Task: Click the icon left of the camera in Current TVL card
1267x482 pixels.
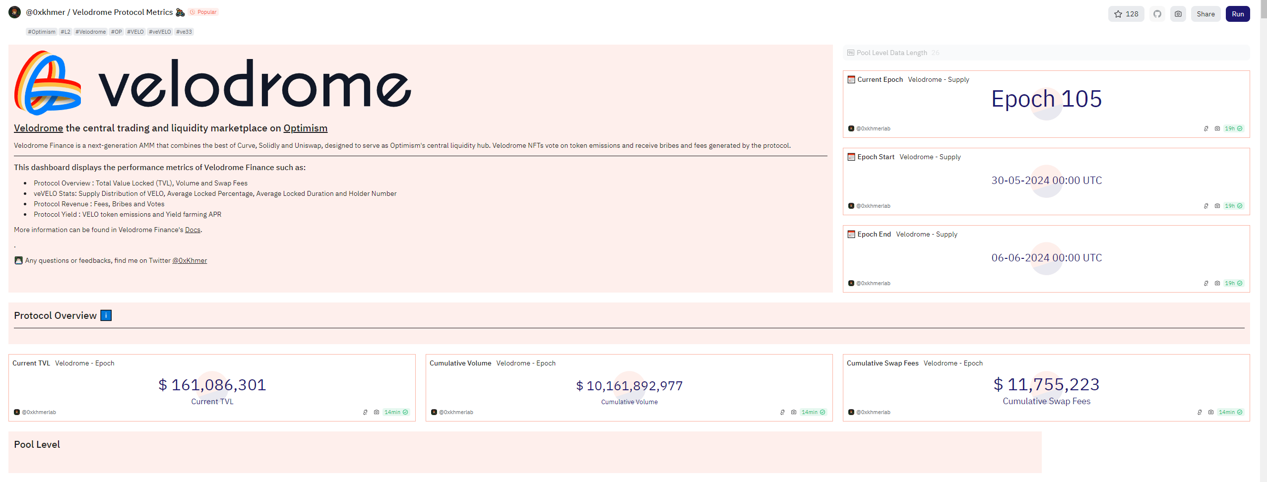Action: 365,412
